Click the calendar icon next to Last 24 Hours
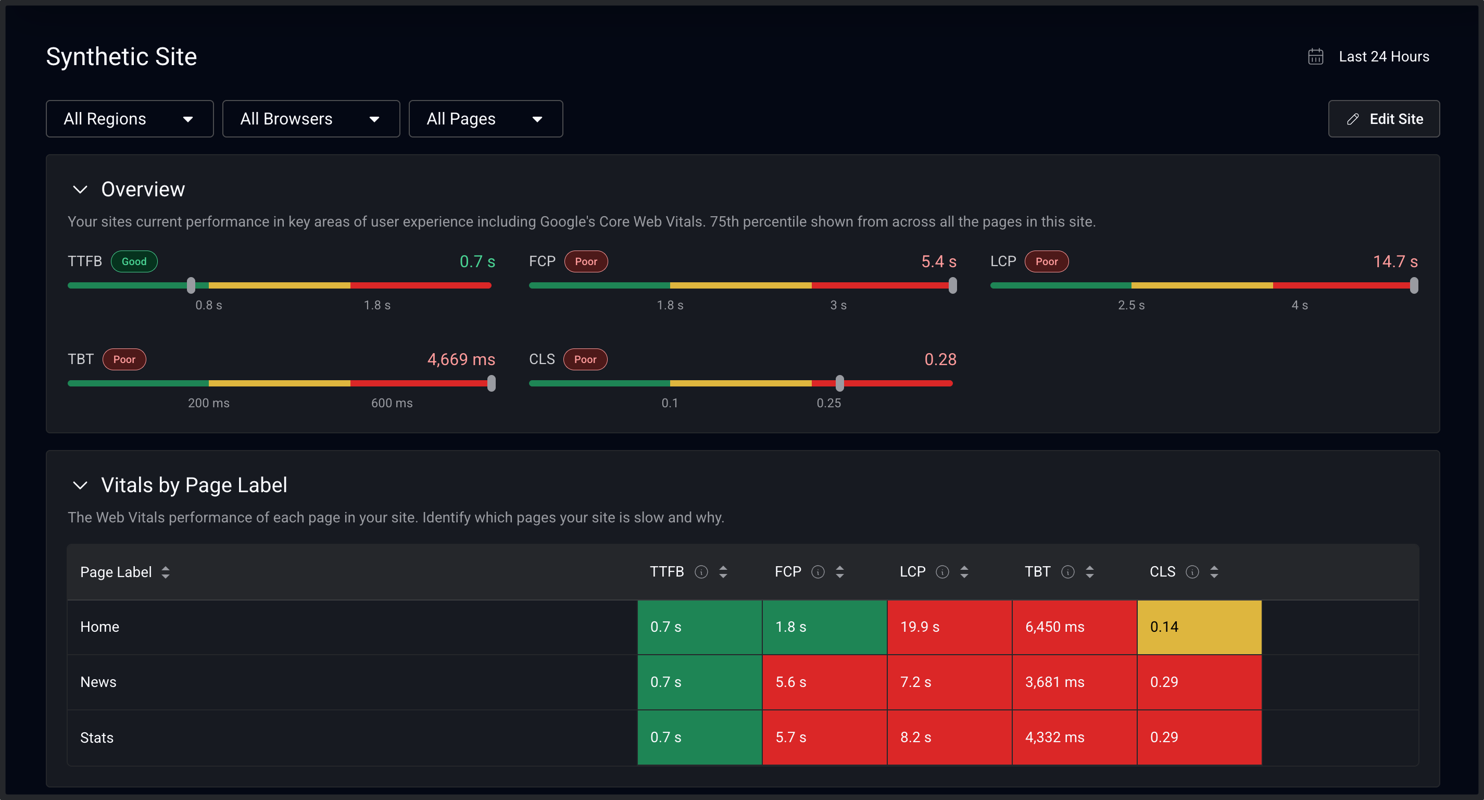 (x=1315, y=56)
